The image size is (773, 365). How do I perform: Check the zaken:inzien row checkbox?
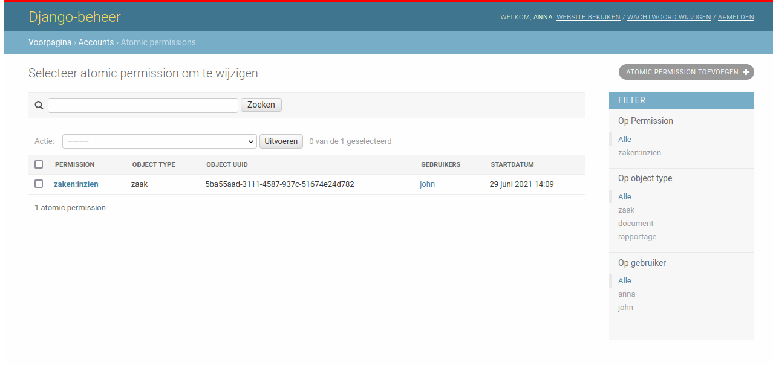click(x=39, y=184)
